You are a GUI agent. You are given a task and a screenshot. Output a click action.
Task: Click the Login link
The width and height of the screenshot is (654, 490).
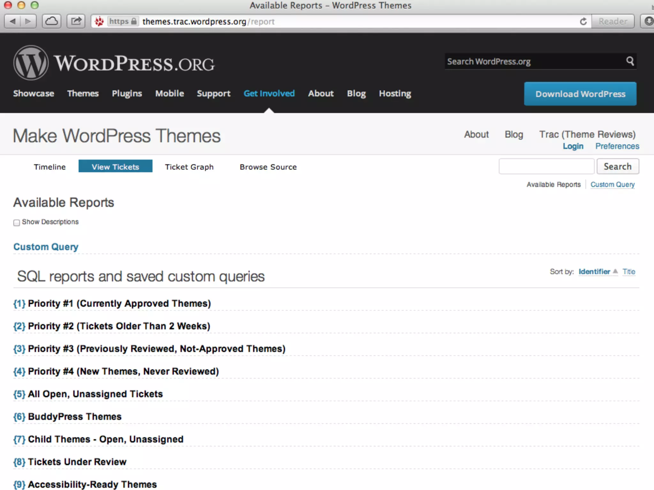pyautogui.click(x=573, y=146)
